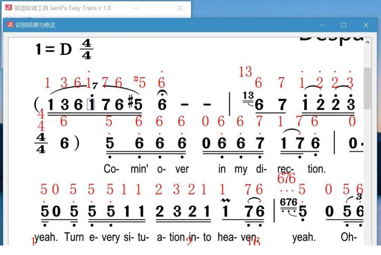
Task: Select the highlighted high 1 note with the box
Action: (x=92, y=104)
